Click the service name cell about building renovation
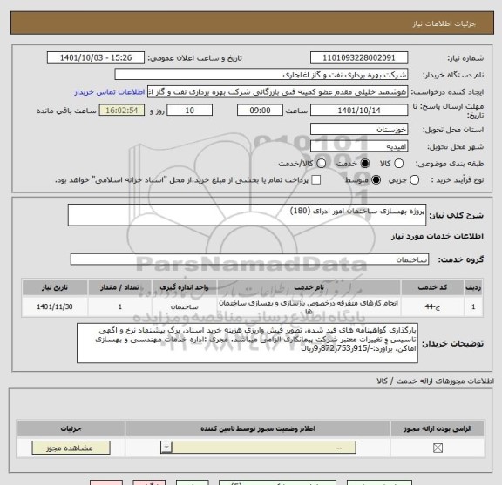This screenshot has width=502, height=485. click(309, 306)
